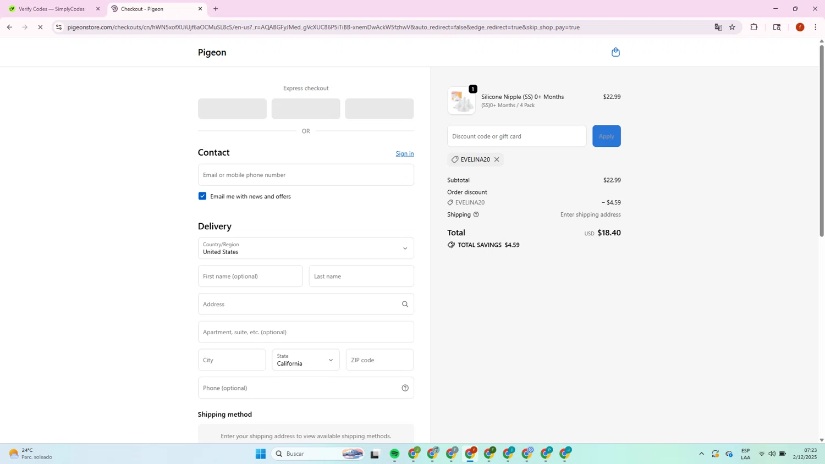This screenshot has height=464, width=825.
Task: Focus the Discount code or gift card field
Action: coord(516,136)
